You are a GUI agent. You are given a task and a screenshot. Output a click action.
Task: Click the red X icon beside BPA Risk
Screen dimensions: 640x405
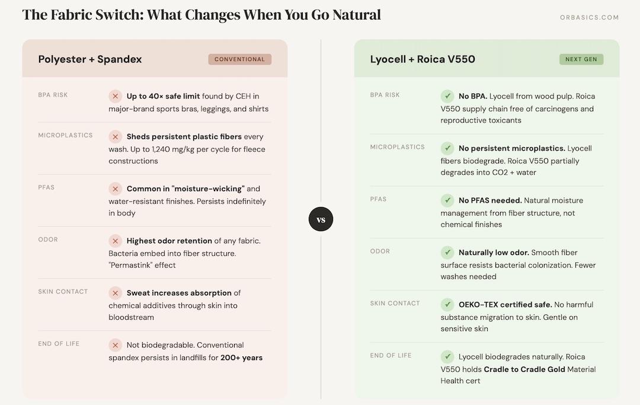115,96
